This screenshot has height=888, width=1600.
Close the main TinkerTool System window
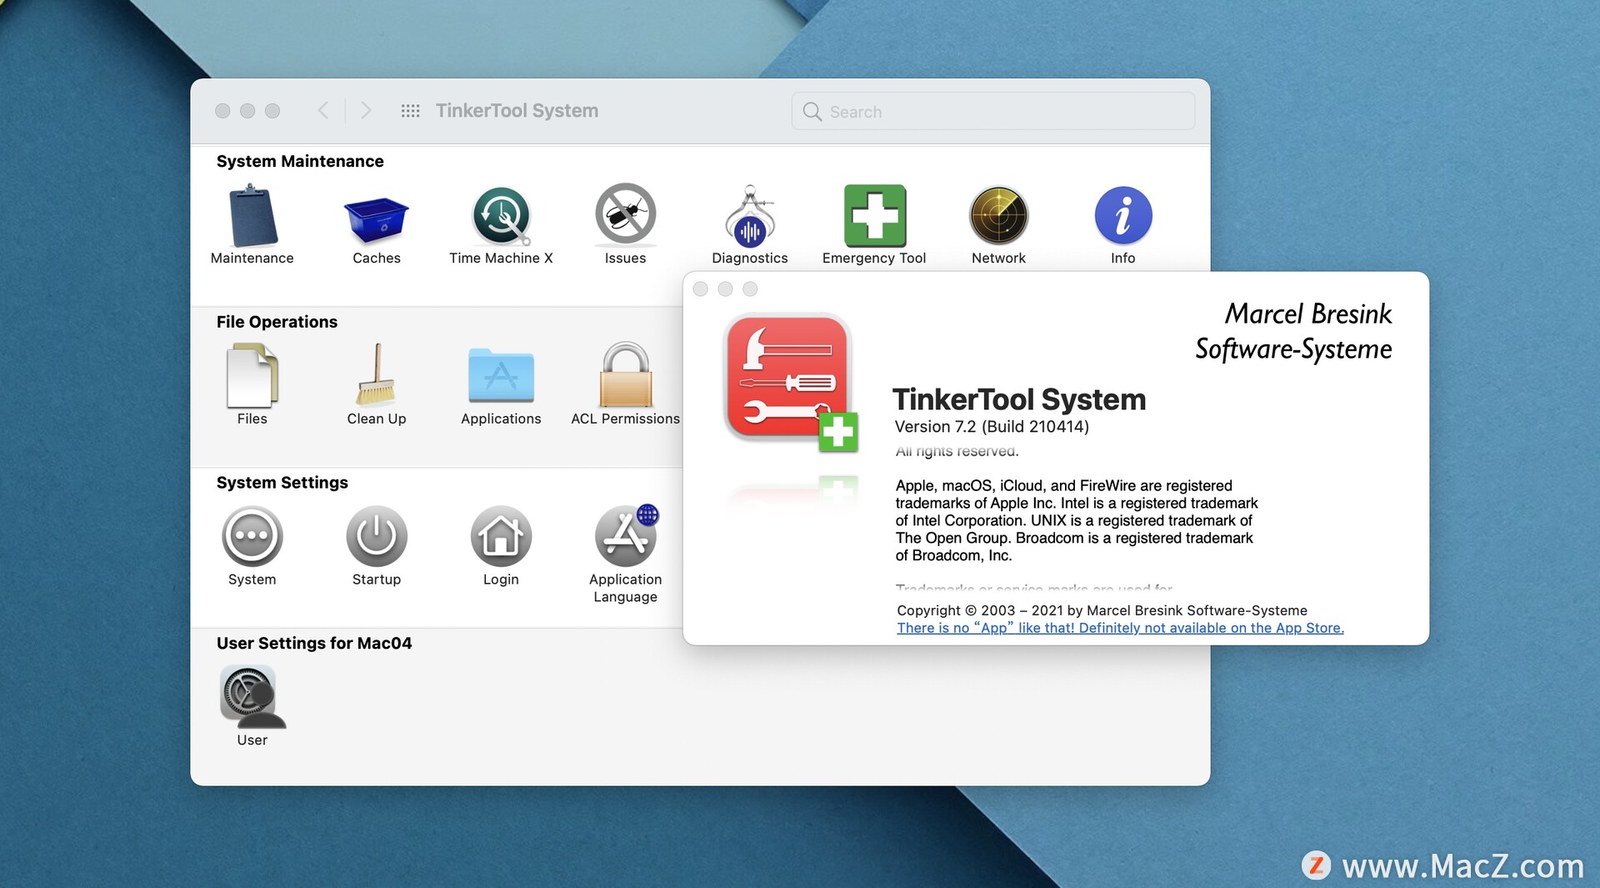tap(222, 111)
